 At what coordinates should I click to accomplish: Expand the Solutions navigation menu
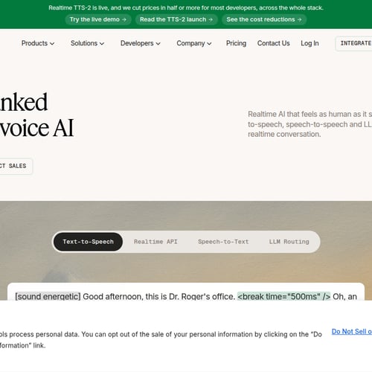click(x=87, y=43)
